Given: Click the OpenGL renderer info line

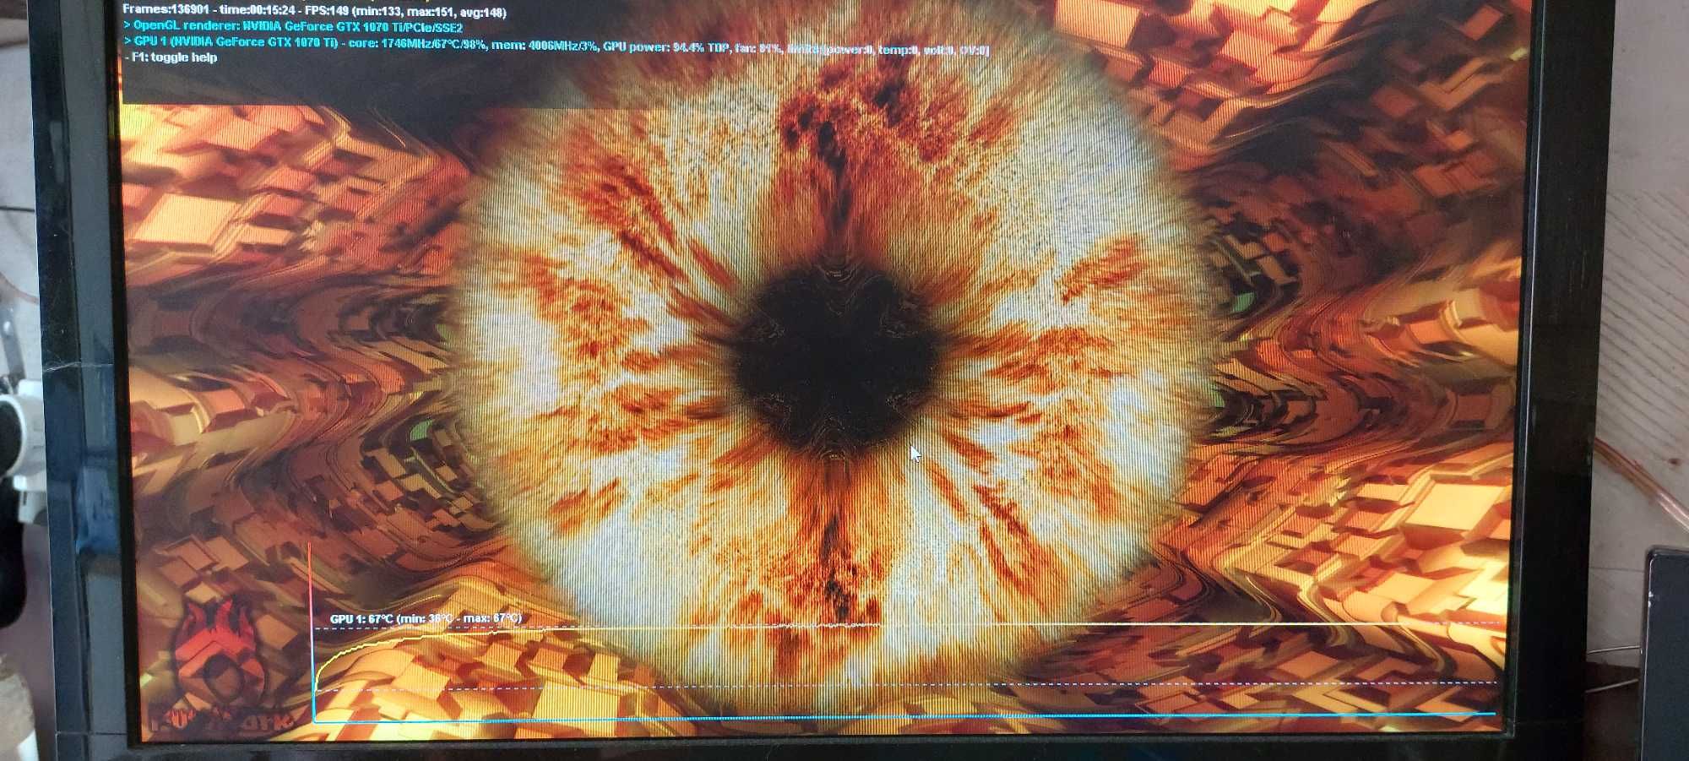Looking at the screenshot, I should click(294, 27).
